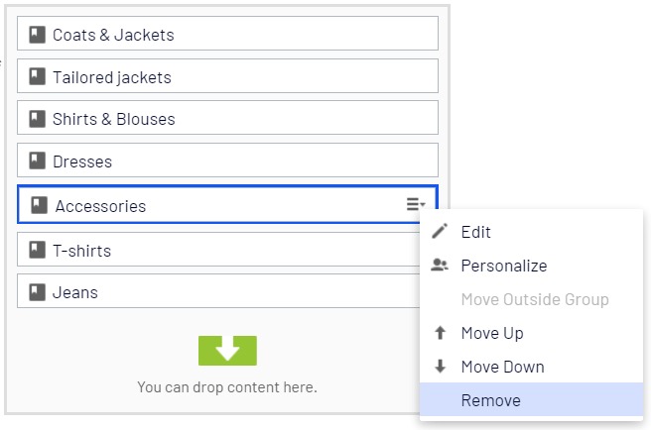Open the Accessories context menu dropdown

tap(416, 205)
